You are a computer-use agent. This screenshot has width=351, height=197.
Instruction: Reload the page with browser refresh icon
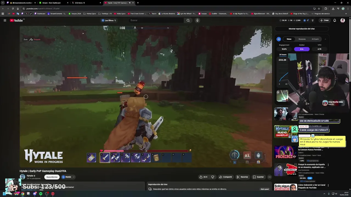13,8
